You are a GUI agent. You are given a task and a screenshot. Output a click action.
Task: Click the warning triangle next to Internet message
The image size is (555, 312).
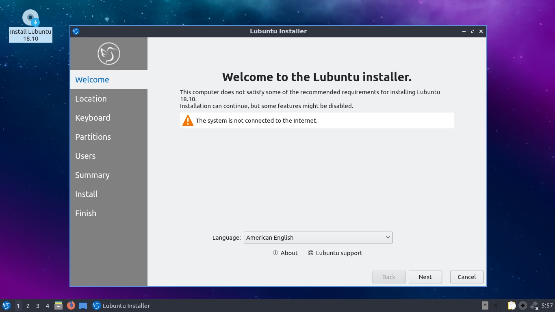tap(187, 120)
